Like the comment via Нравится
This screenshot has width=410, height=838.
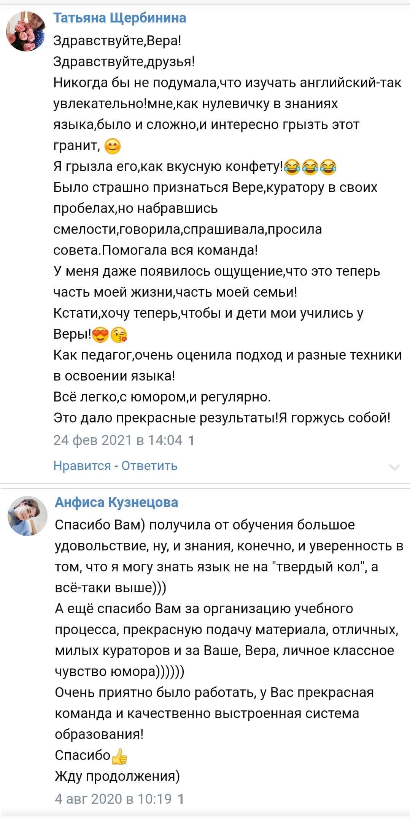coord(82,465)
